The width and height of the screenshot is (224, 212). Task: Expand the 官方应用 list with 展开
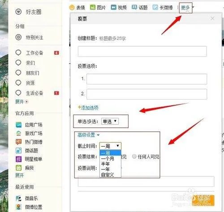(x=20, y=175)
